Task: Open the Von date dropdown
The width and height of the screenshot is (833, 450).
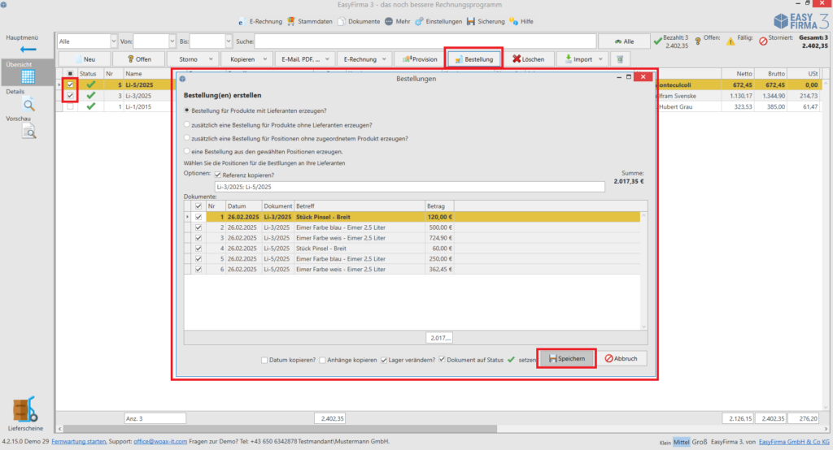Action: pyautogui.click(x=172, y=41)
